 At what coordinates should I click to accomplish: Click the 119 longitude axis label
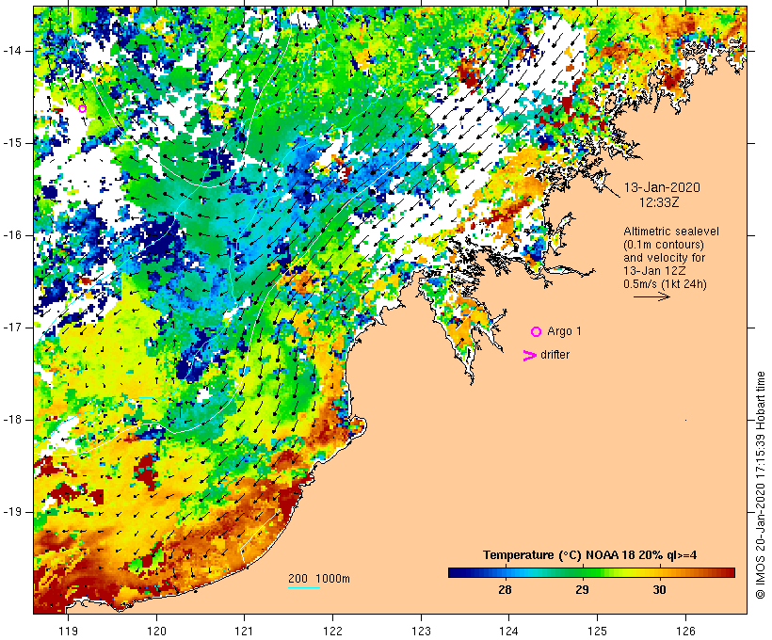point(68,632)
